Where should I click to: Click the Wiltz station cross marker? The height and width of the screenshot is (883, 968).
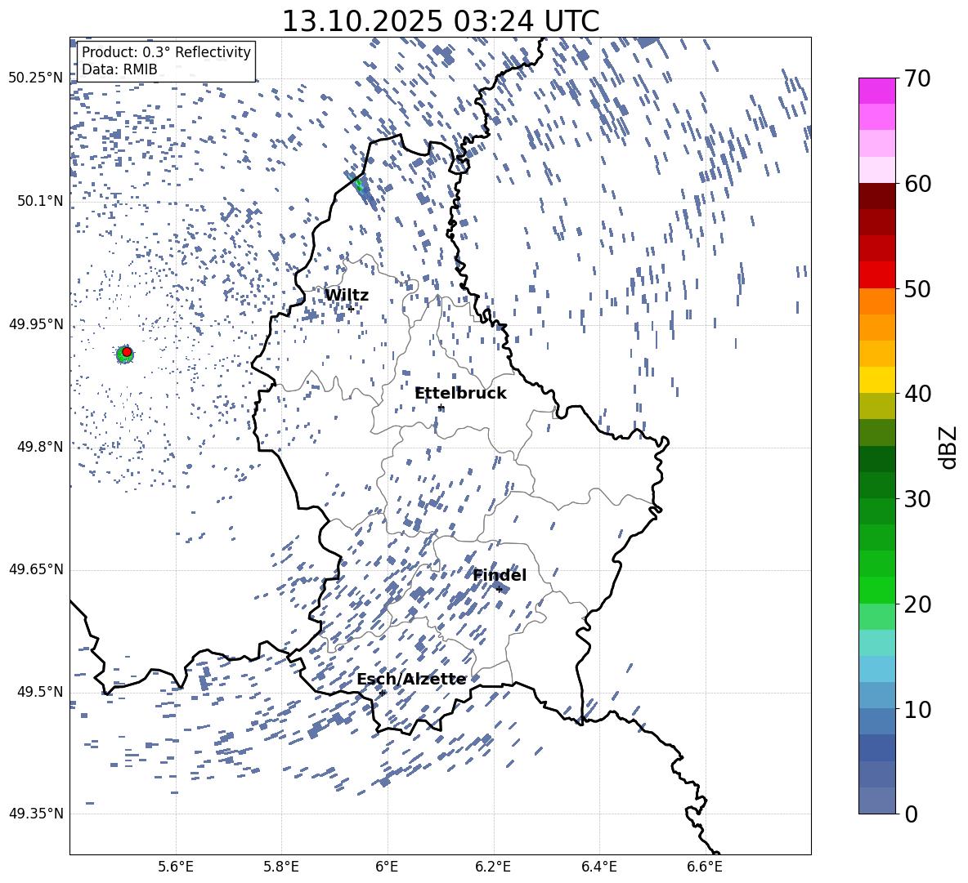[351, 309]
